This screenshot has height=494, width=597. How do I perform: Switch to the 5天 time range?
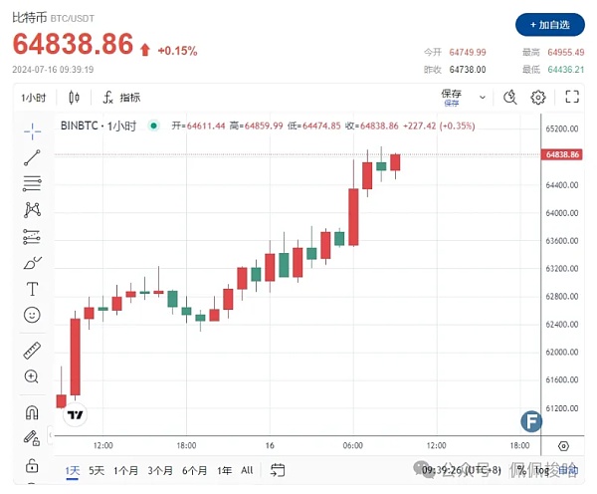click(x=97, y=470)
